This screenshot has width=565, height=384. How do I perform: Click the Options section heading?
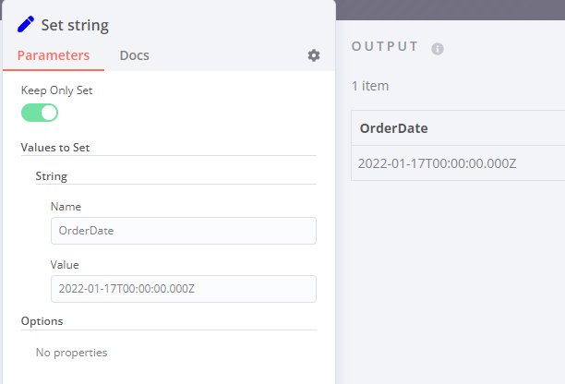[x=42, y=321]
